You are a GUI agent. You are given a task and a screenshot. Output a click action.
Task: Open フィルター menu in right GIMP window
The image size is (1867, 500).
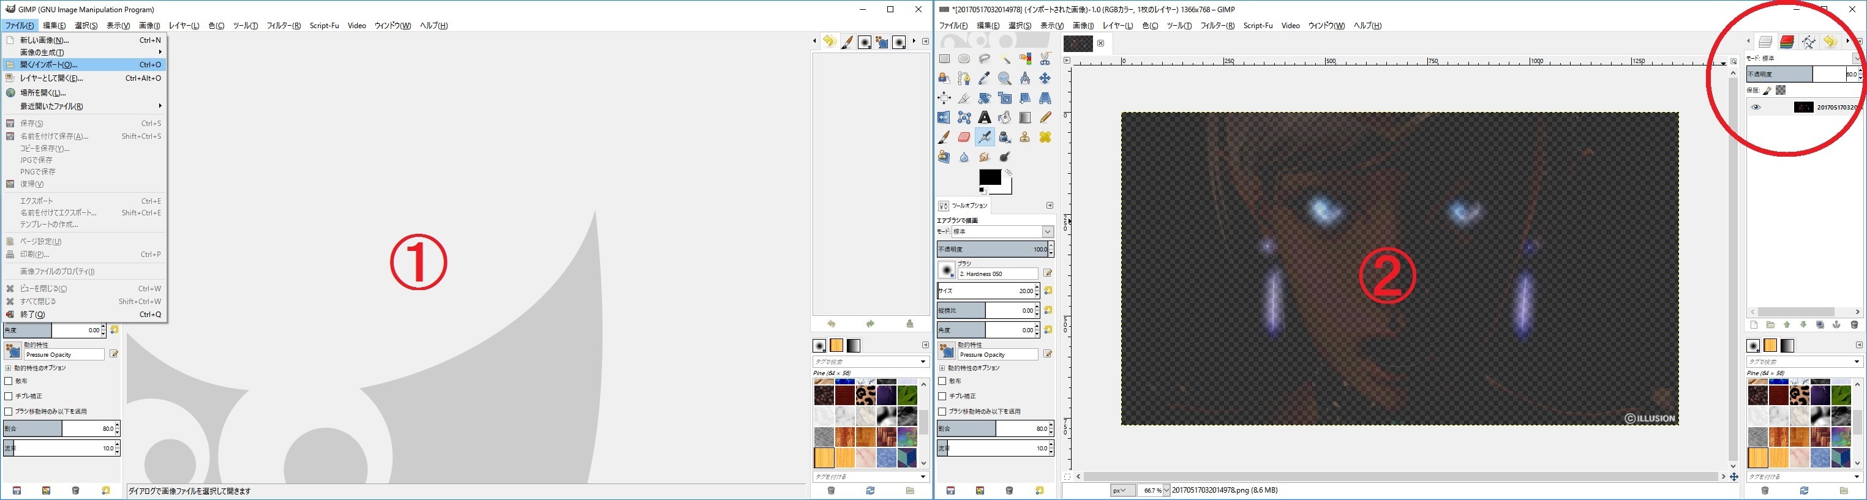click(1217, 25)
